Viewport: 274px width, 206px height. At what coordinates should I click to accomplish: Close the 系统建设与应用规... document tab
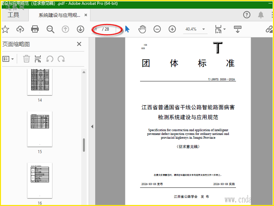pyautogui.click(x=86, y=15)
